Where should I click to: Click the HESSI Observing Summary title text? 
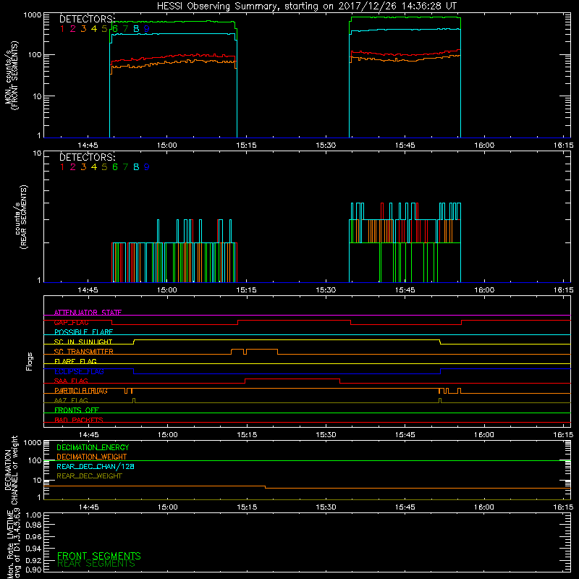[x=307, y=6]
